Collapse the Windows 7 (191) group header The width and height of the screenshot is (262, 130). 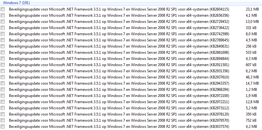pos(16,3)
